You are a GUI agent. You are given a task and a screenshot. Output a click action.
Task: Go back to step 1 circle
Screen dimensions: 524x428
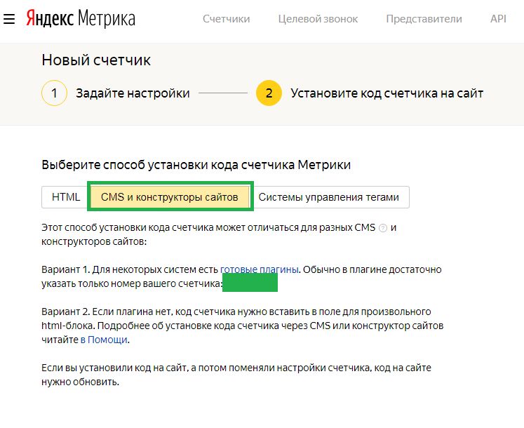pos(54,93)
